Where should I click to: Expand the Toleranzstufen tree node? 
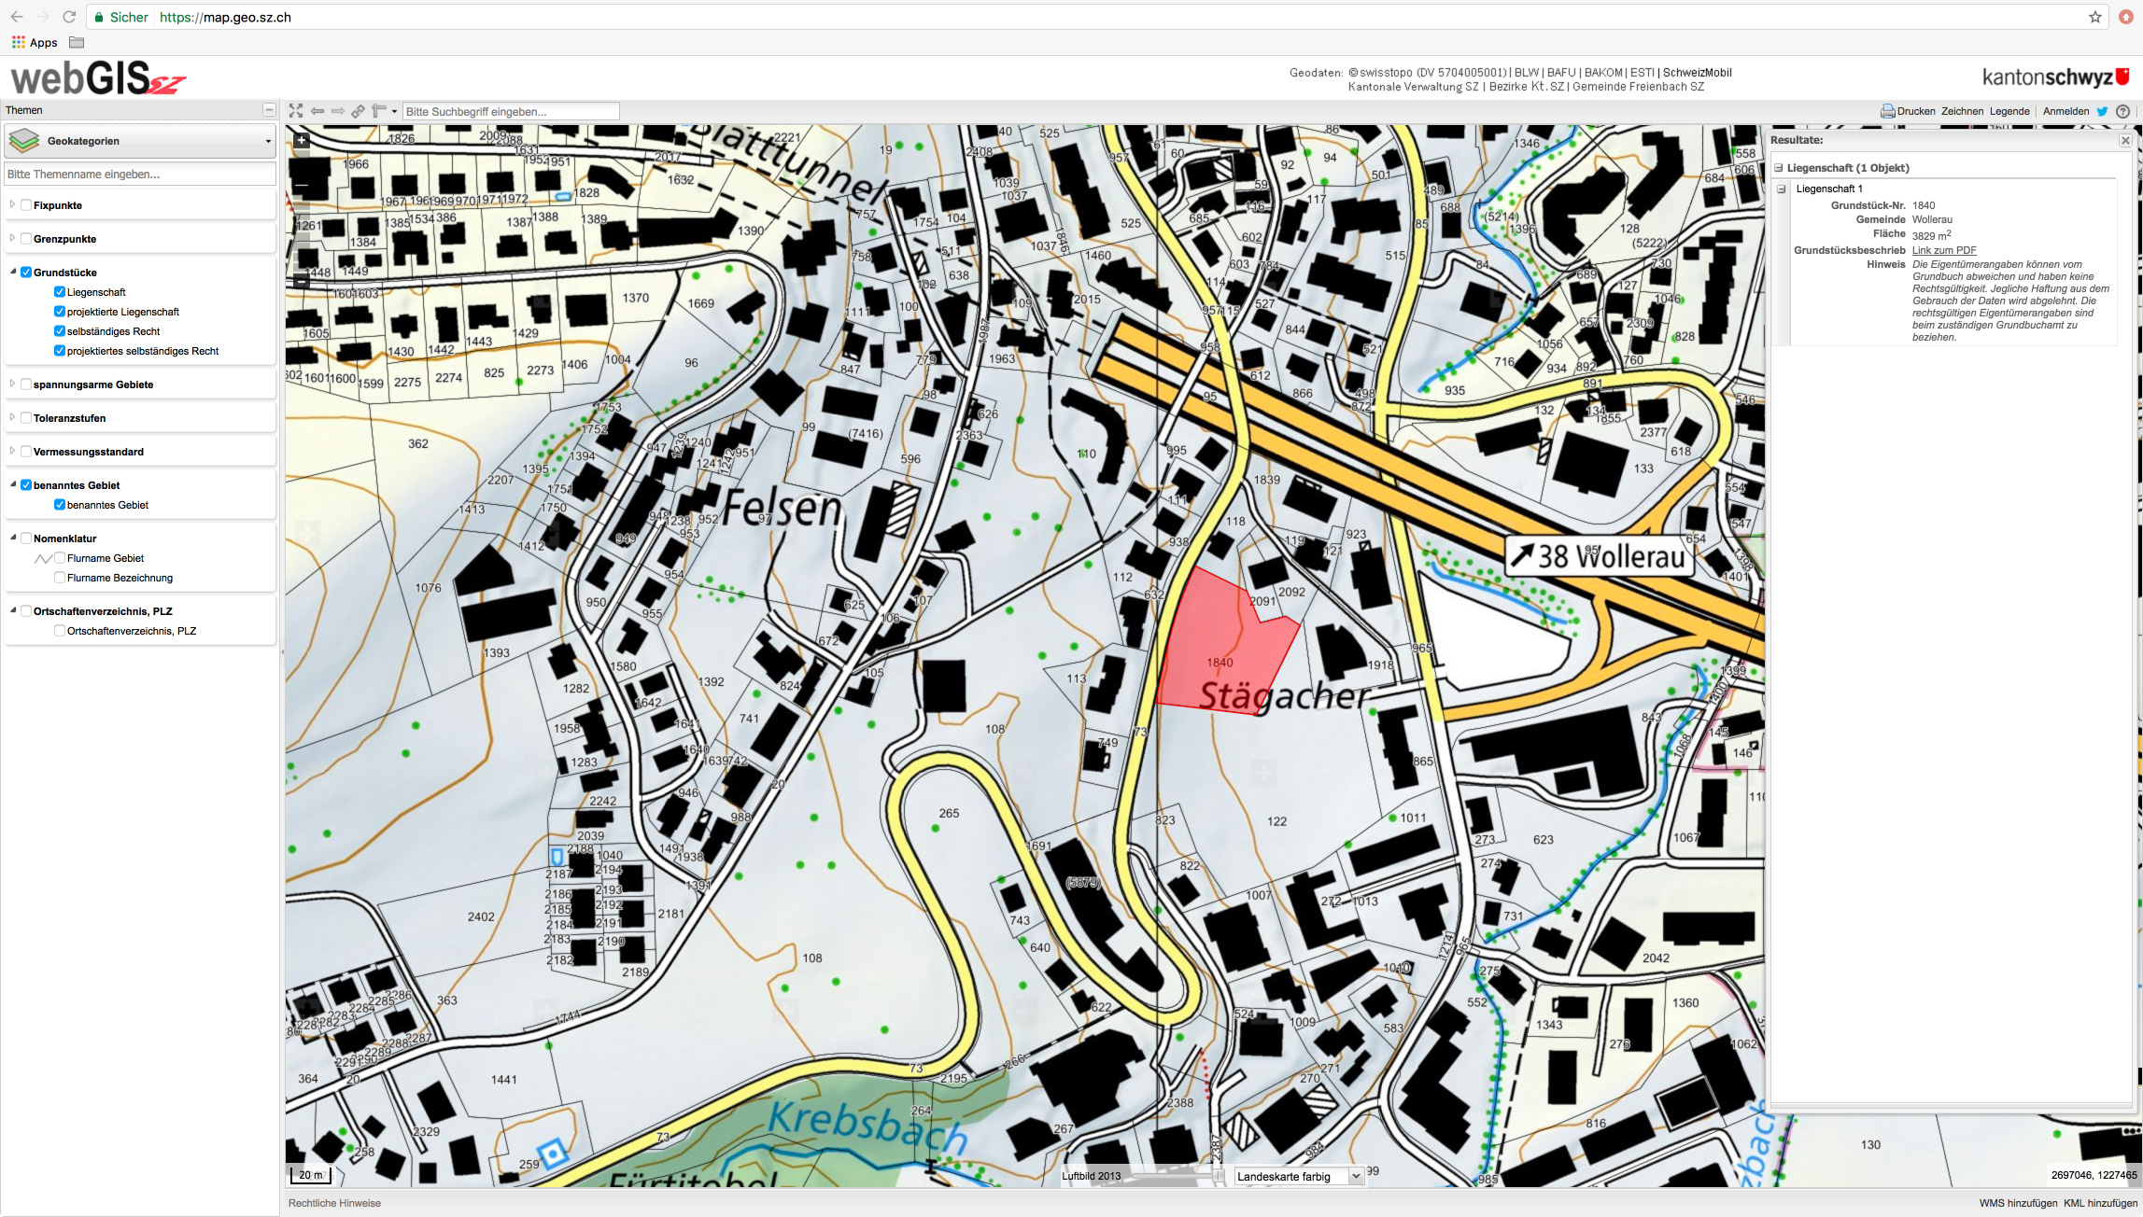[12, 418]
